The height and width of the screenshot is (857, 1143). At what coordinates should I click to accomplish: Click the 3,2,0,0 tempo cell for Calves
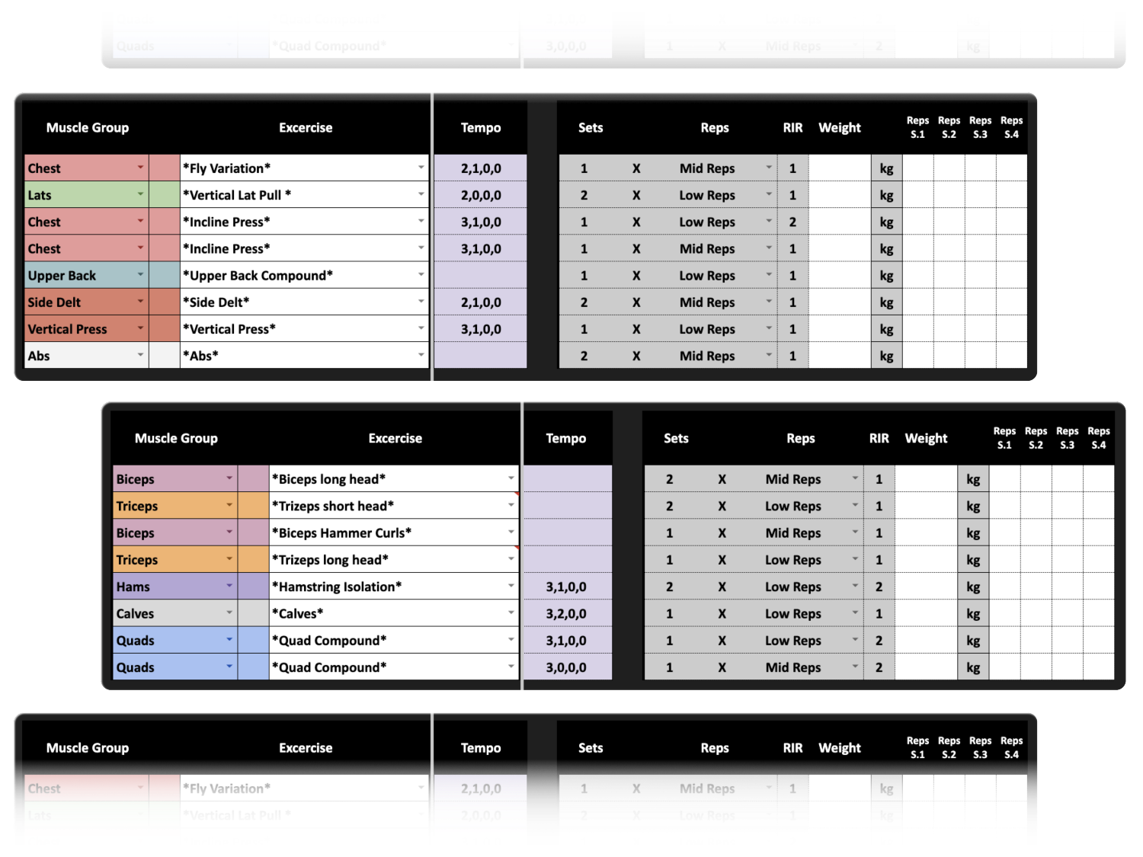(x=566, y=614)
